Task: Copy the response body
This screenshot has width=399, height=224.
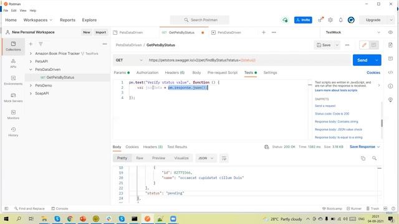Action: [363, 158]
